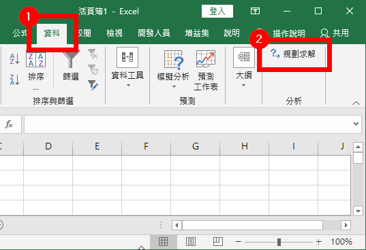Clear filter with the funnel X icon
366x250 pixels.
93,54
